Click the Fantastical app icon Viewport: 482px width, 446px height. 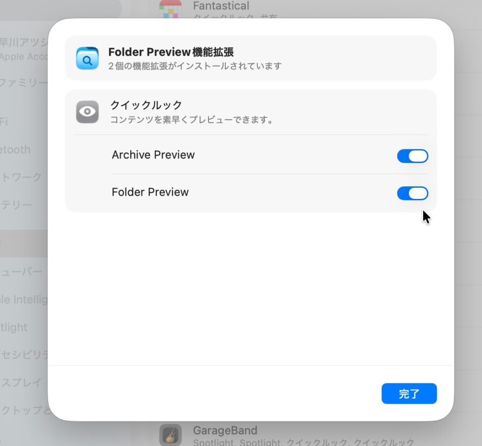point(170,9)
